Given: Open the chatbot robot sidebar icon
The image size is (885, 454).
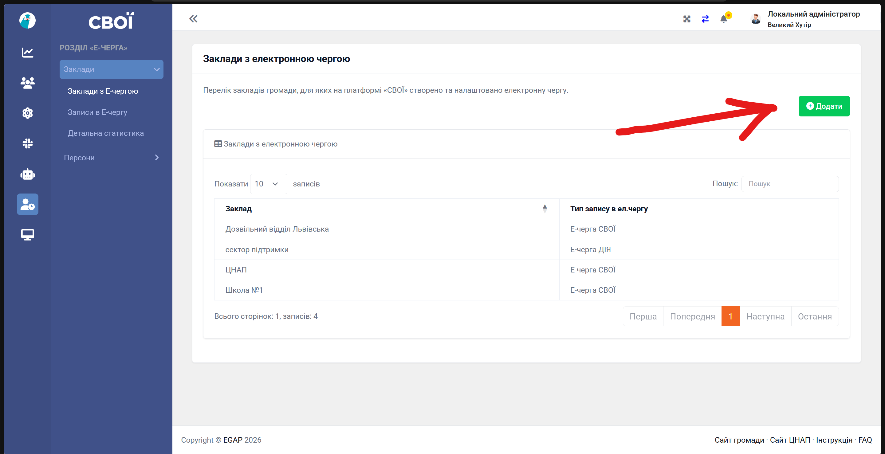Looking at the screenshot, I should tap(27, 174).
